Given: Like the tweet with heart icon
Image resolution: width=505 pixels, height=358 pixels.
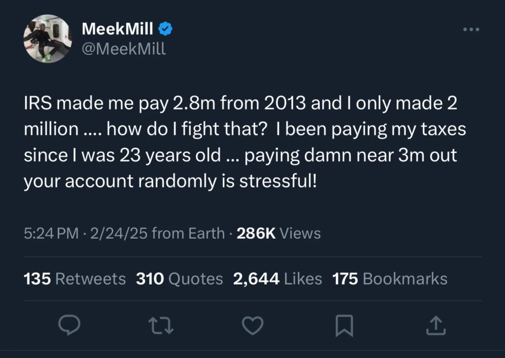Looking at the screenshot, I should pos(252,325).
